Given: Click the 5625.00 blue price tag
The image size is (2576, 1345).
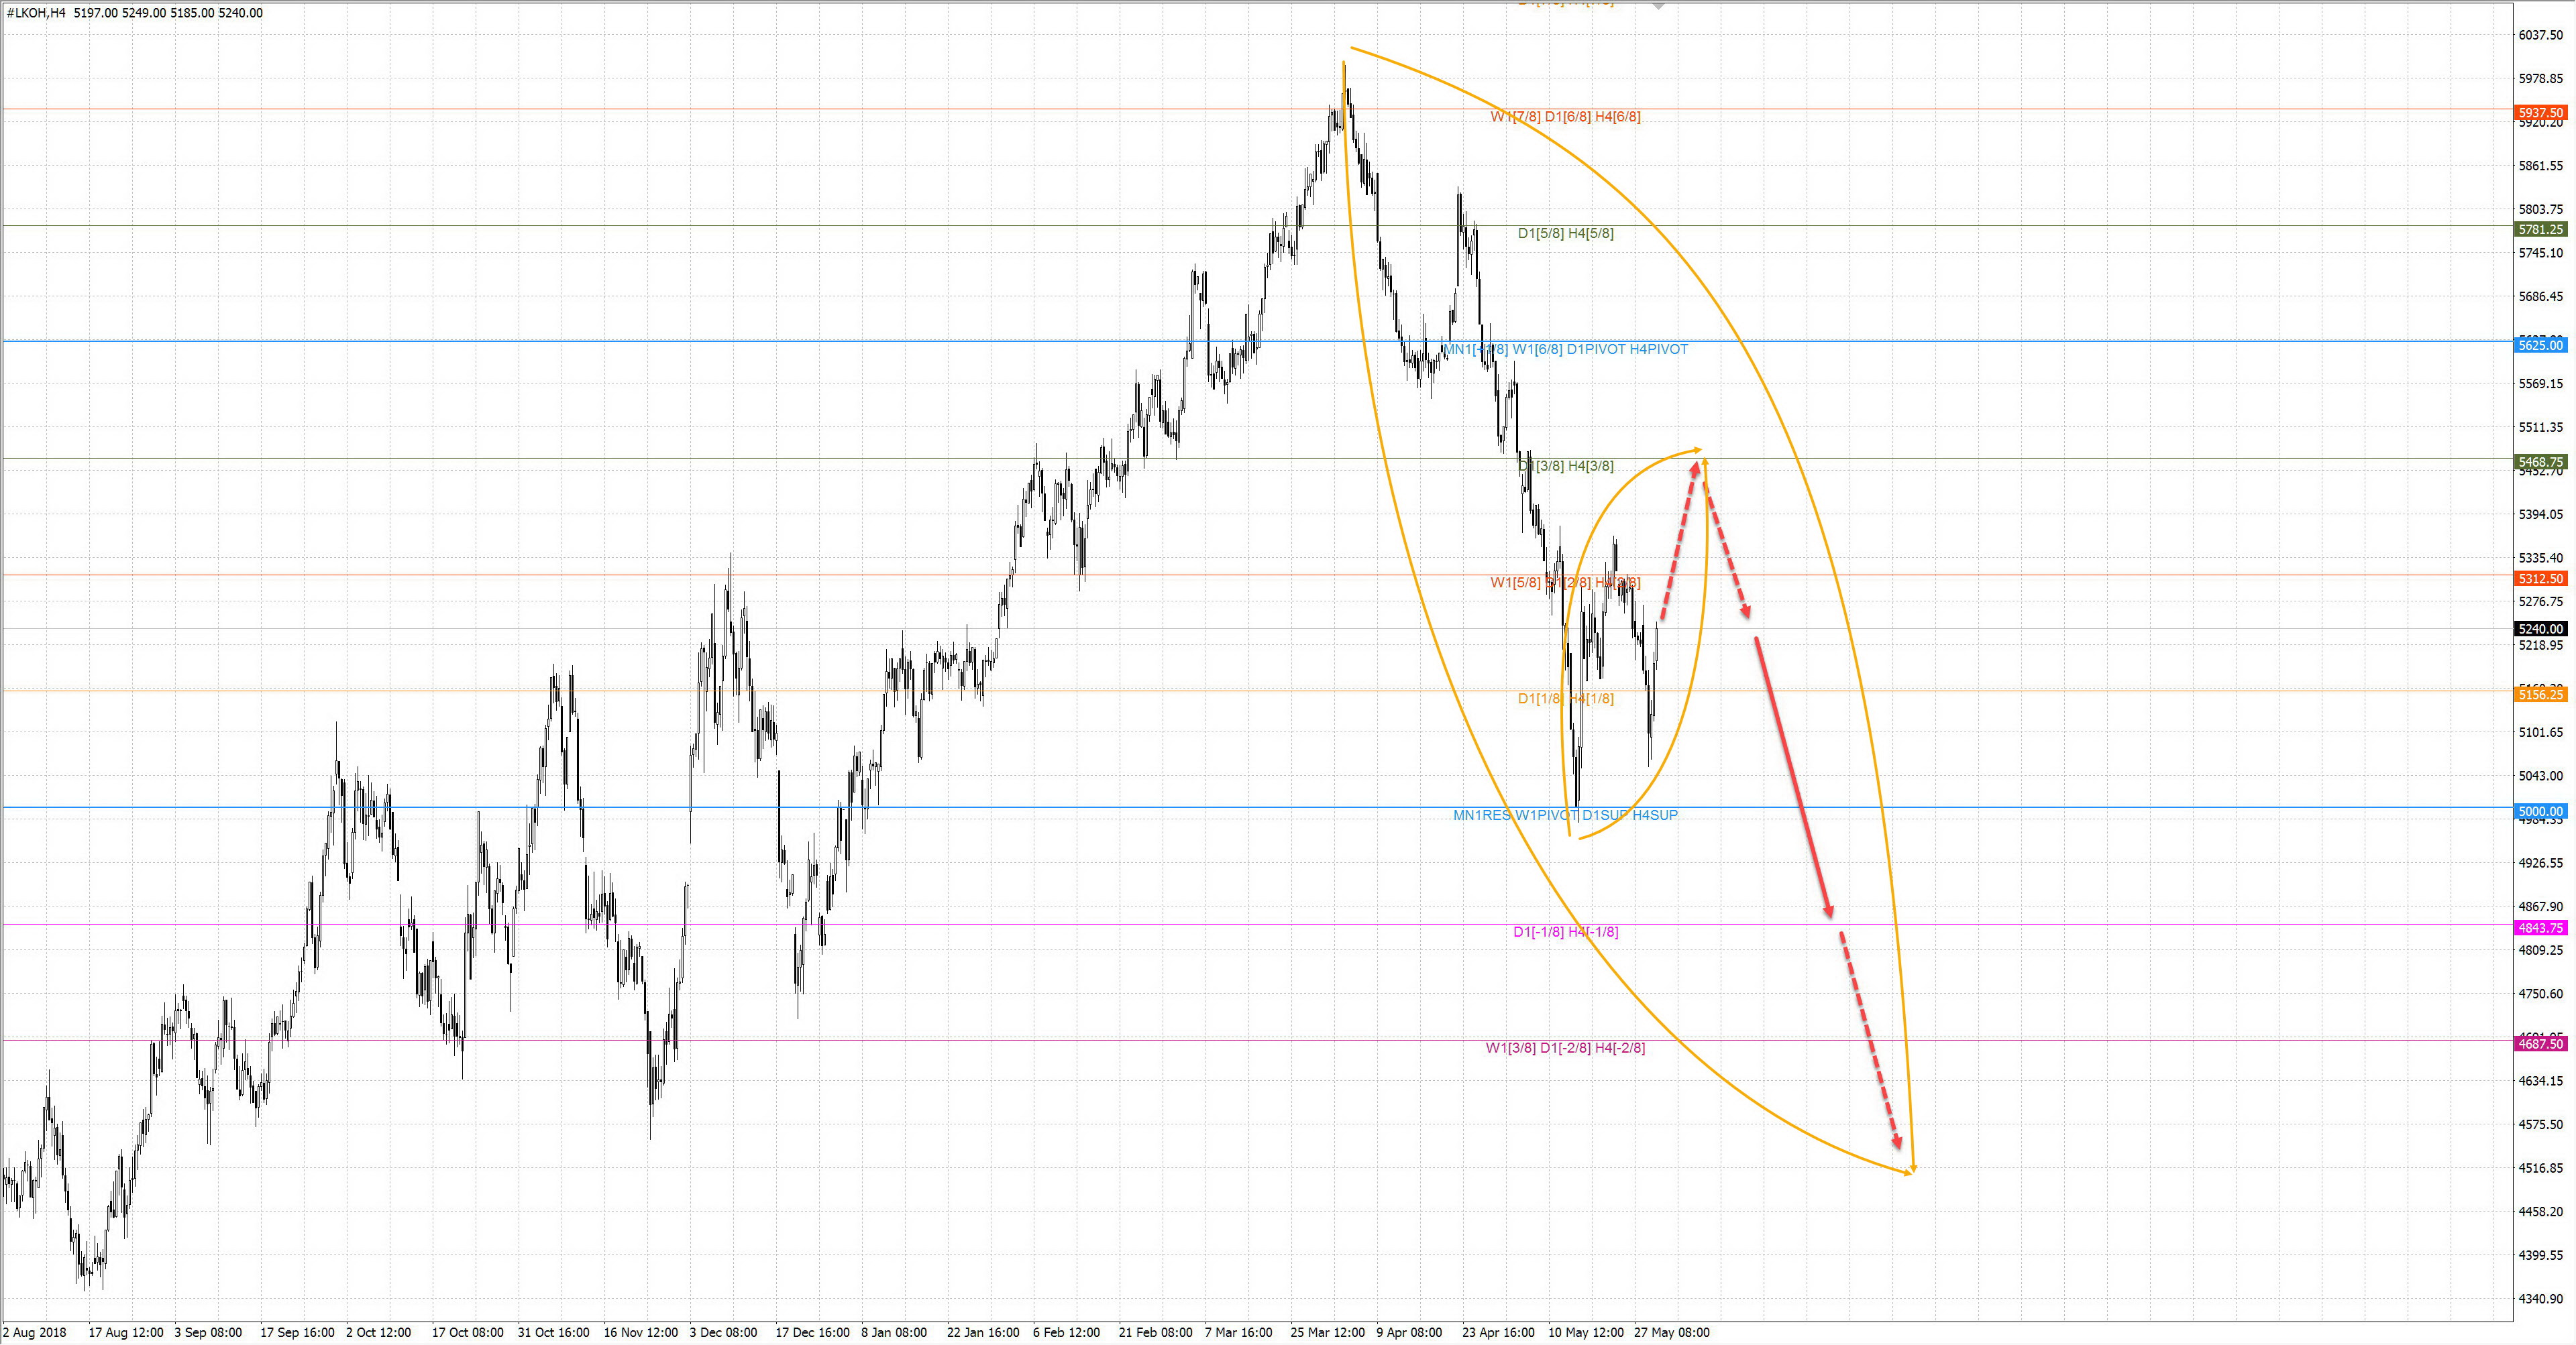Looking at the screenshot, I should [x=2540, y=346].
